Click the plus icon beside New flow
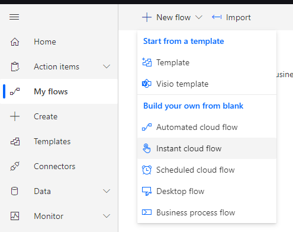This screenshot has height=232, width=293. click(x=147, y=17)
